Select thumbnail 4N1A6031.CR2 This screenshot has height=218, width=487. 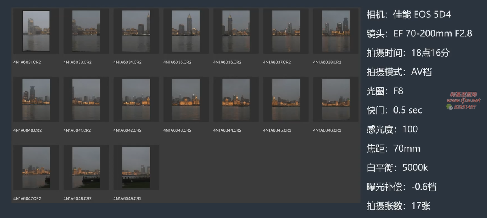(x=36, y=31)
